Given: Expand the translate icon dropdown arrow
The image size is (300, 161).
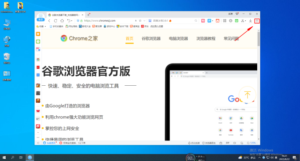Looking at the screenshot, I should click(213, 21).
